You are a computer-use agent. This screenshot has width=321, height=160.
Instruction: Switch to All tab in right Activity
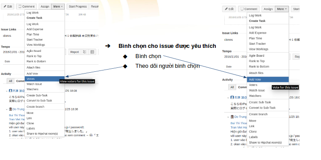pos(232,87)
